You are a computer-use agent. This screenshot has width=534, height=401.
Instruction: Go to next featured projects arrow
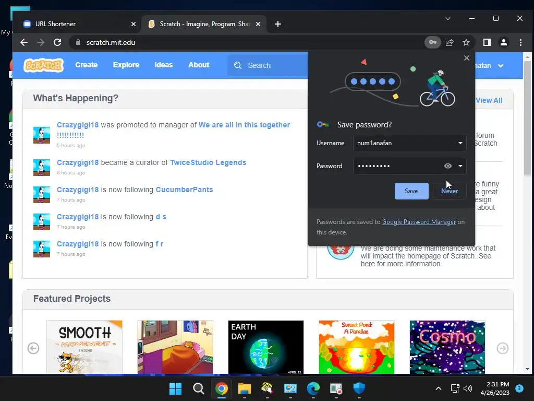tap(503, 348)
